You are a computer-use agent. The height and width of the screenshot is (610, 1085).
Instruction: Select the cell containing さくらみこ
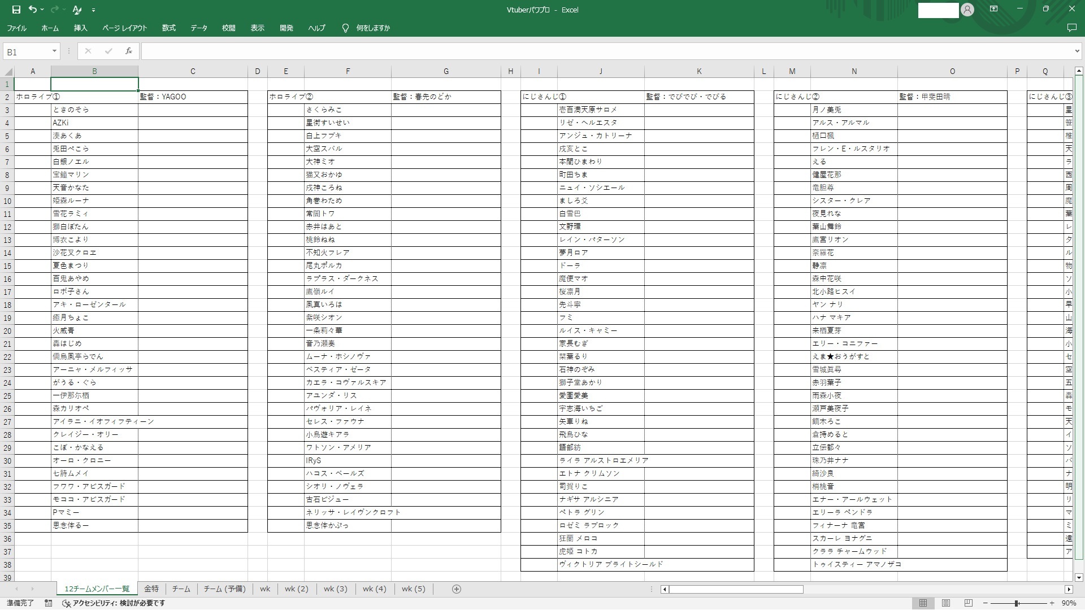point(348,110)
